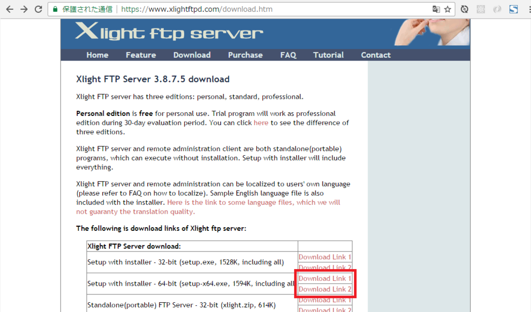Click the blue S extension icon
This screenshot has width=531, height=312.
(x=513, y=9)
